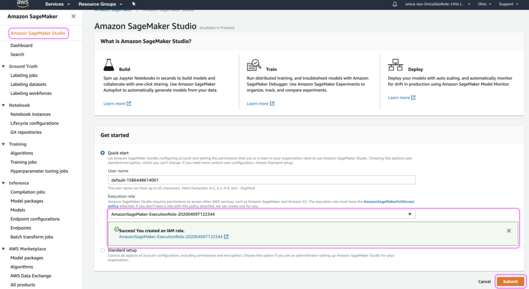Image resolution: width=529 pixels, height=289 pixels.
Task: Open the AmazonSageMakerFullAccess policy link
Action: 388,201
